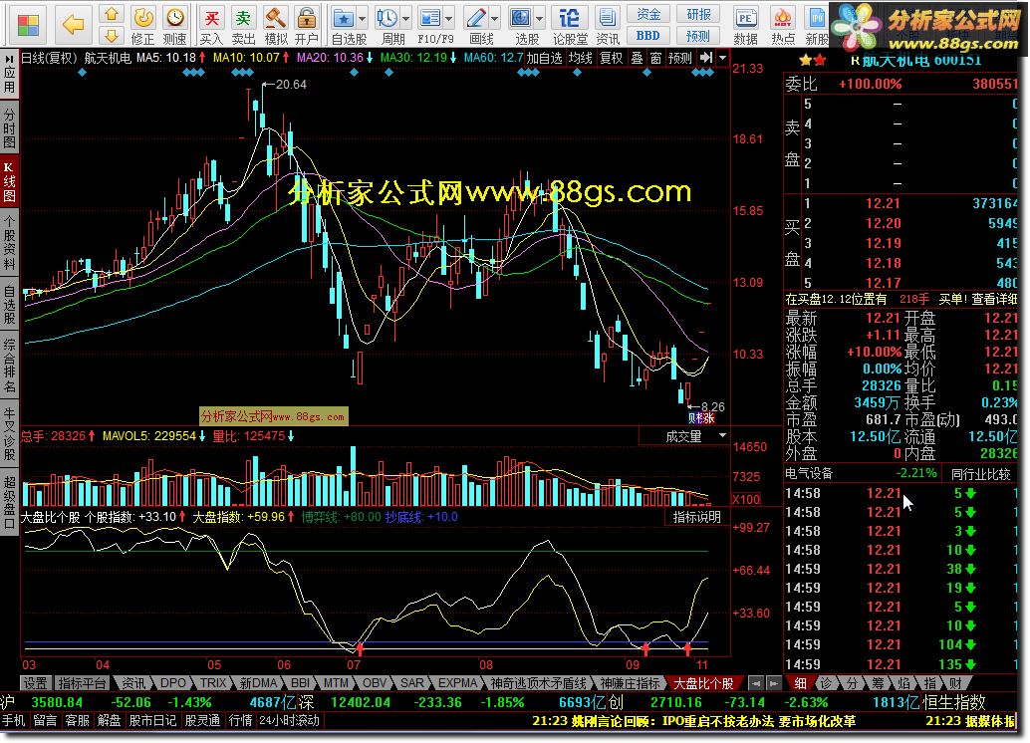Toggle 窗 window layout

click(655, 58)
